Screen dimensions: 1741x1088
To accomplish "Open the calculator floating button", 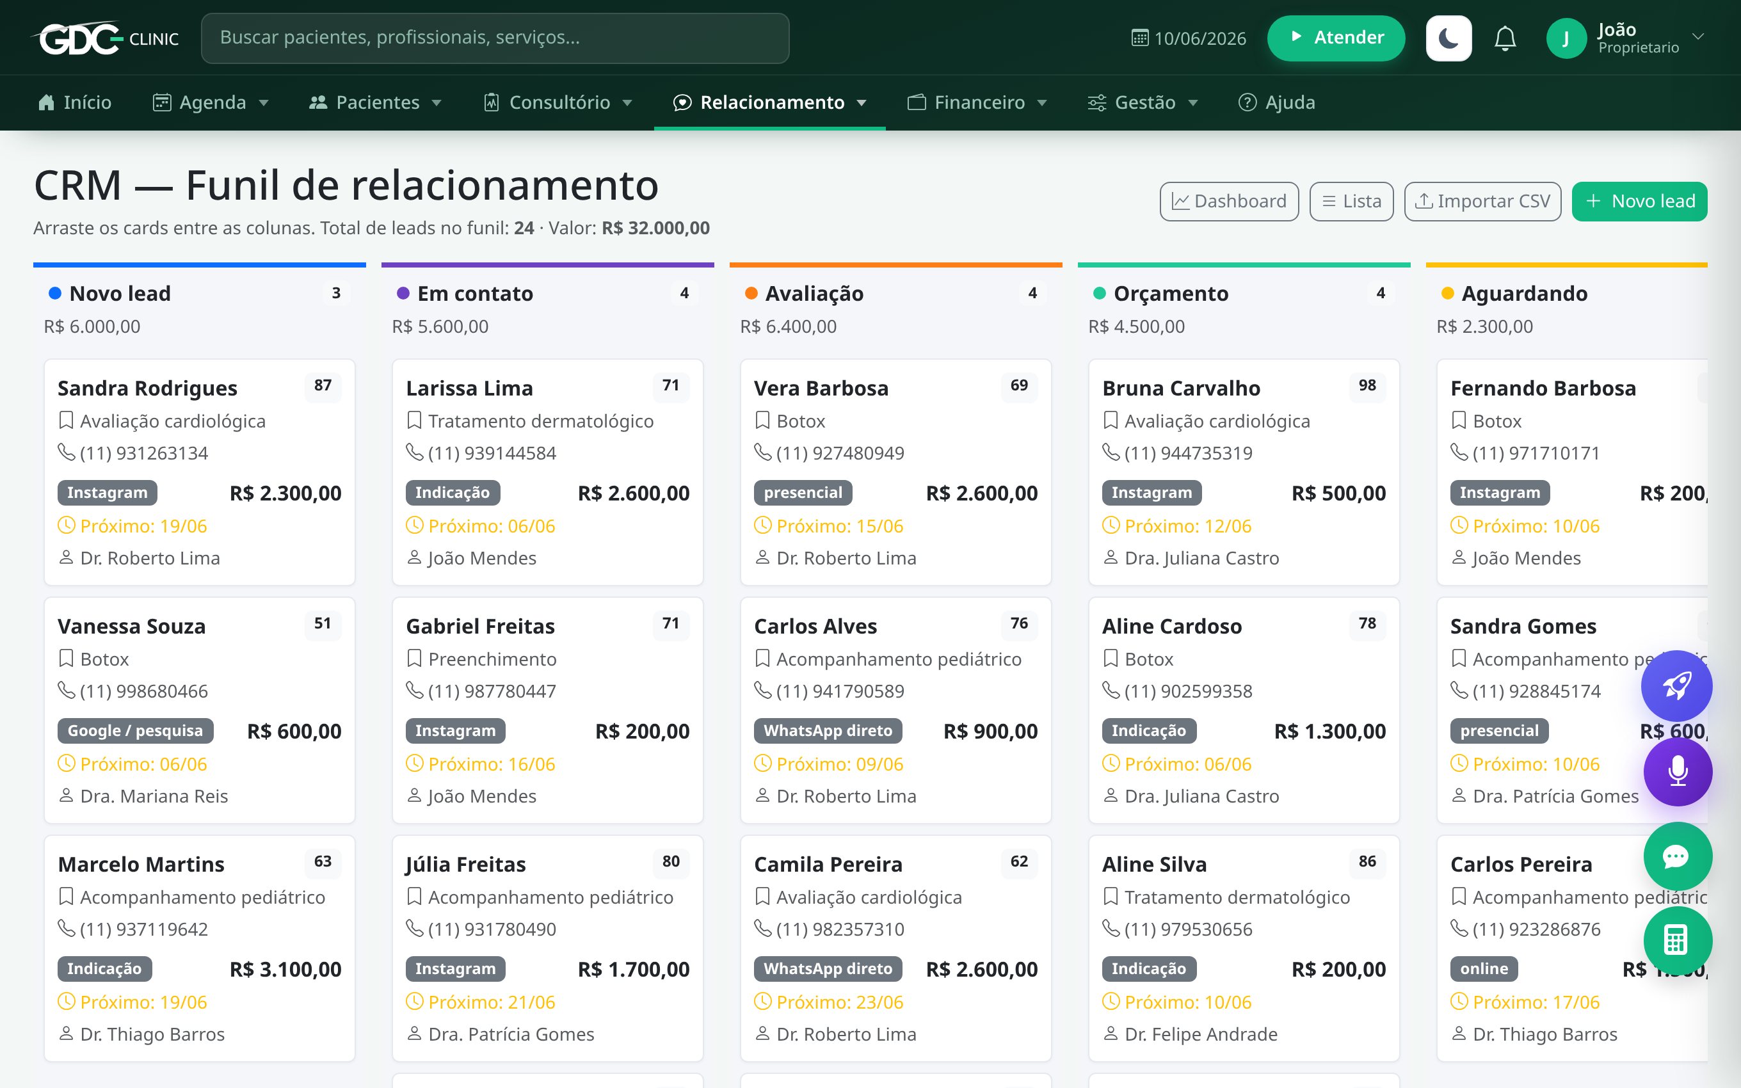I will point(1678,941).
